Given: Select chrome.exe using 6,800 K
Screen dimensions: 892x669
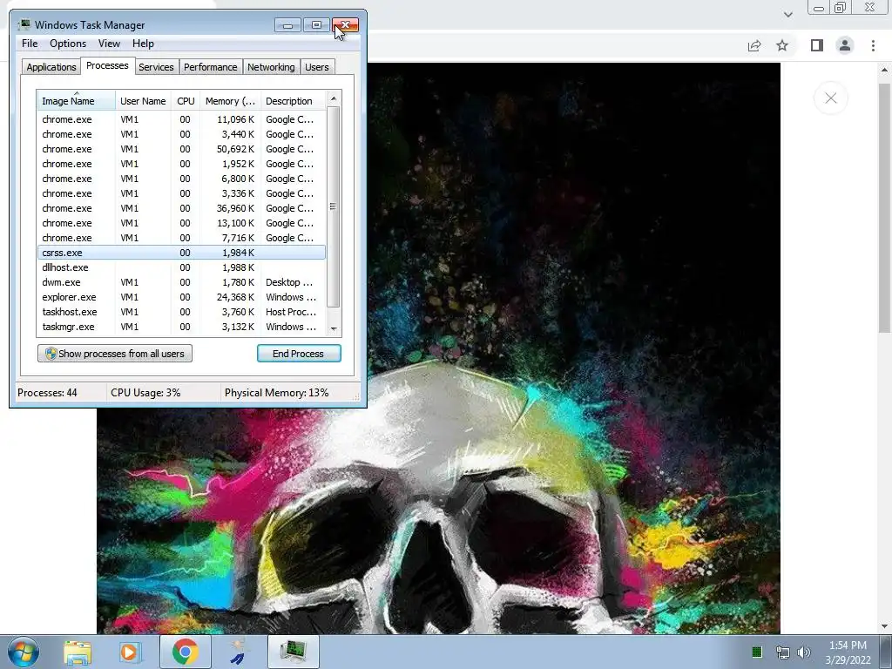Looking at the screenshot, I should point(181,179).
